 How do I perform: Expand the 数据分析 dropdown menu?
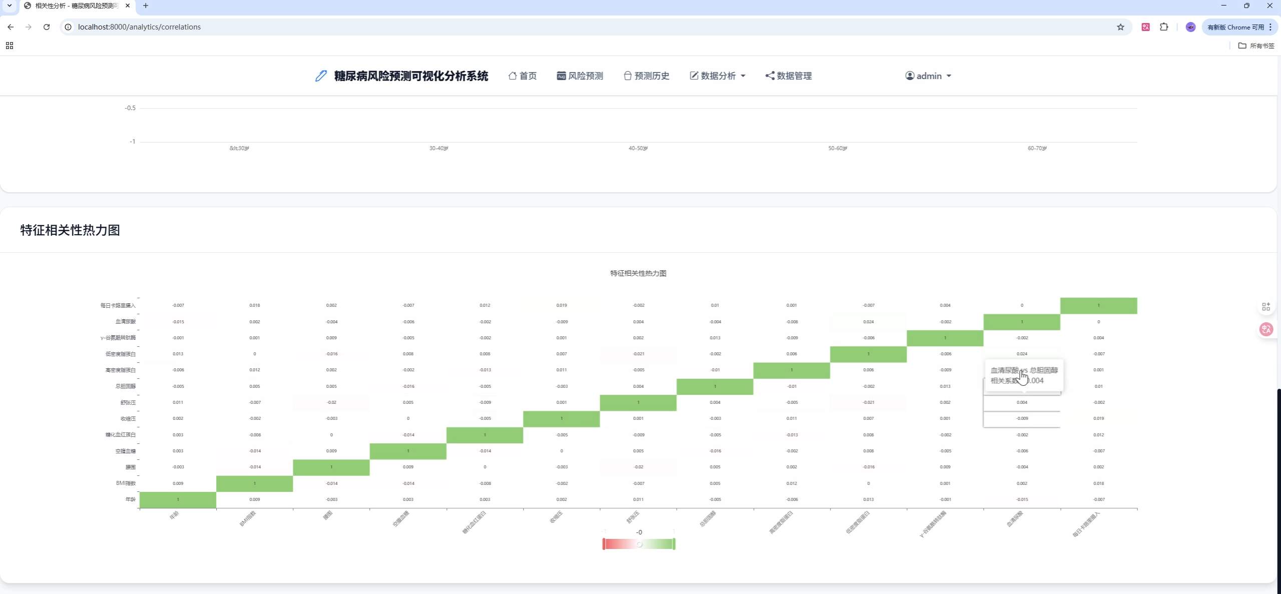coord(718,76)
